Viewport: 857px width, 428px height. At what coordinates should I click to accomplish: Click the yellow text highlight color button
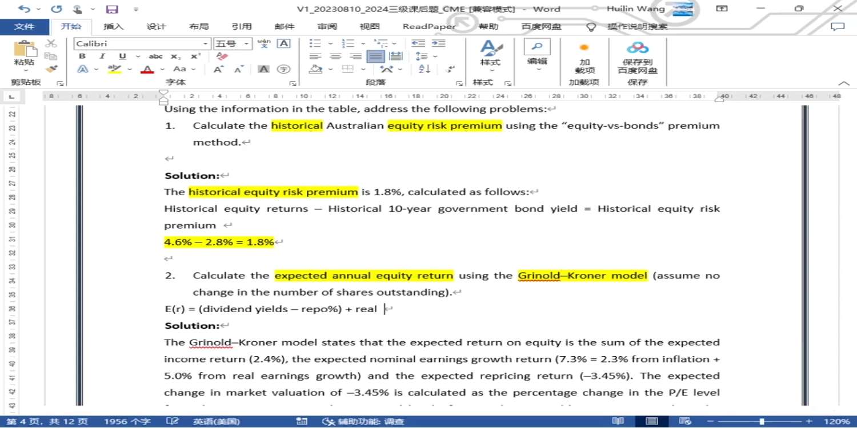pos(115,69)
